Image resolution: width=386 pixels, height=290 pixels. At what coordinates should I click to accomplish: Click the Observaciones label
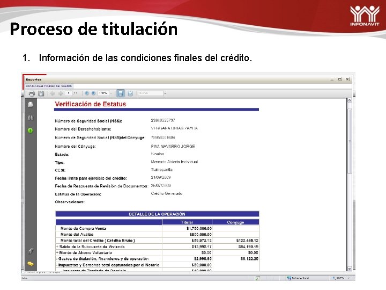tap(70, 202)
